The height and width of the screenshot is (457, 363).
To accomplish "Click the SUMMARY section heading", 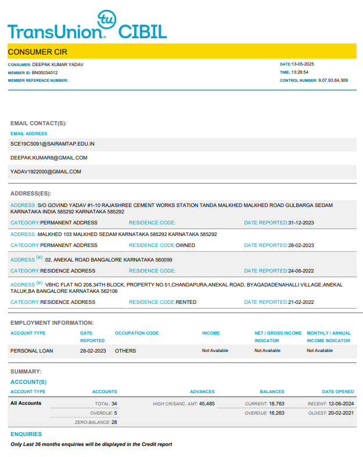I will [26, 372].
